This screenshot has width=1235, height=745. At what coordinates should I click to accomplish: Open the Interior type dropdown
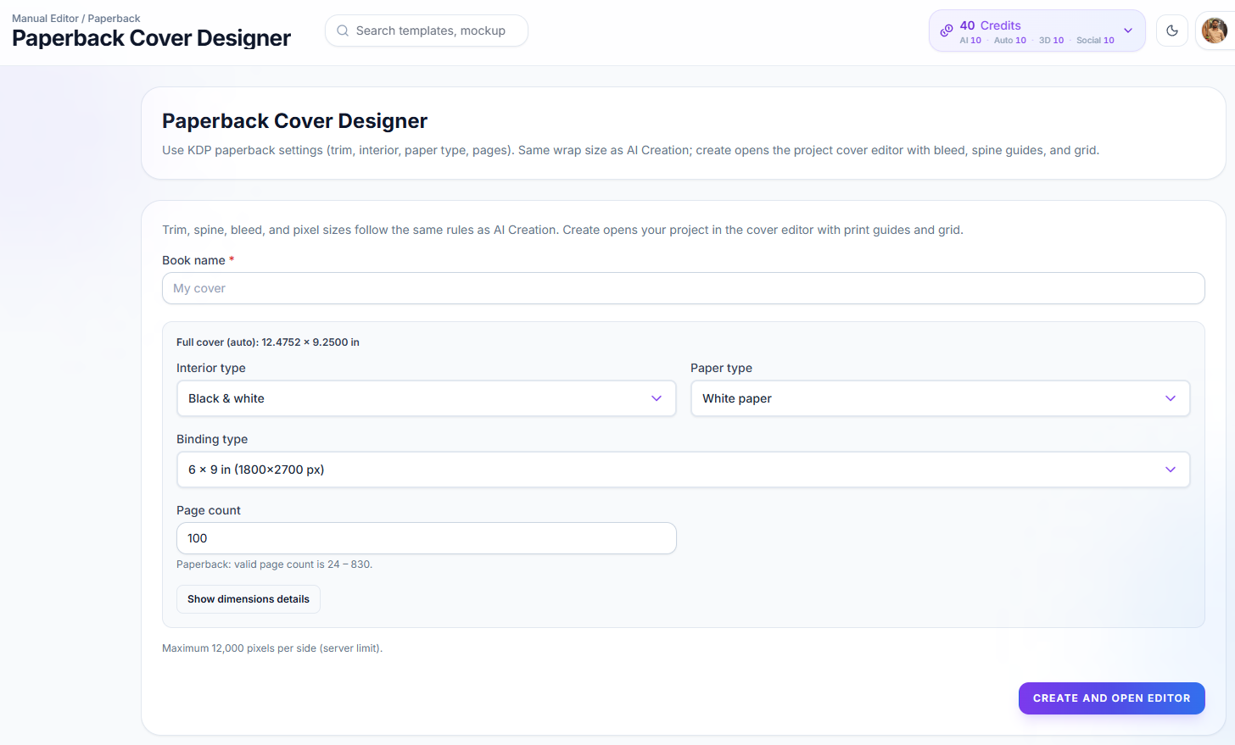(427, 398)
